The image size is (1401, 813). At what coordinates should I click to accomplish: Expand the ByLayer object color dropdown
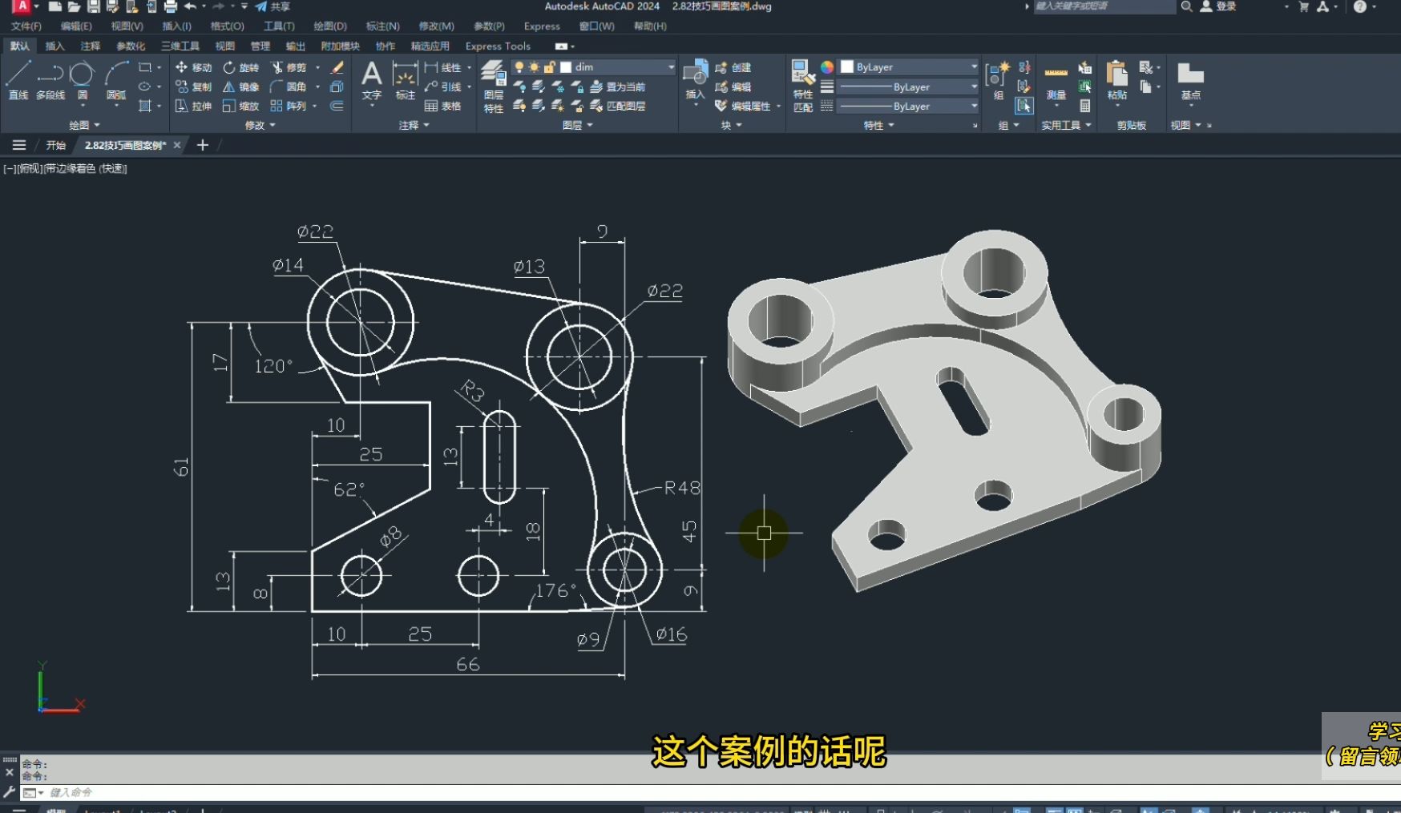tap(974, 67)
